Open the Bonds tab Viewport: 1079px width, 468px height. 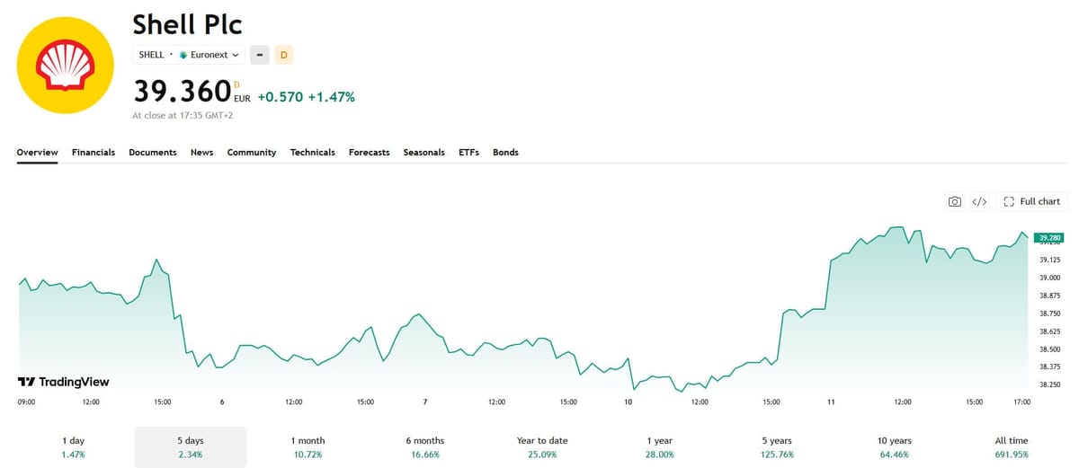tap(505, 153)
